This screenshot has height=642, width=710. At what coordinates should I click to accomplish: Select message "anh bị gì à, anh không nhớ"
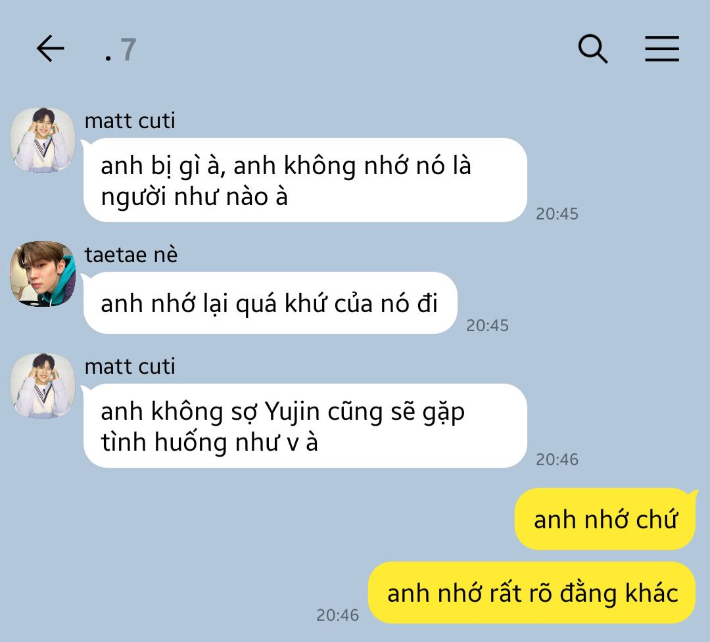[305, 180]
